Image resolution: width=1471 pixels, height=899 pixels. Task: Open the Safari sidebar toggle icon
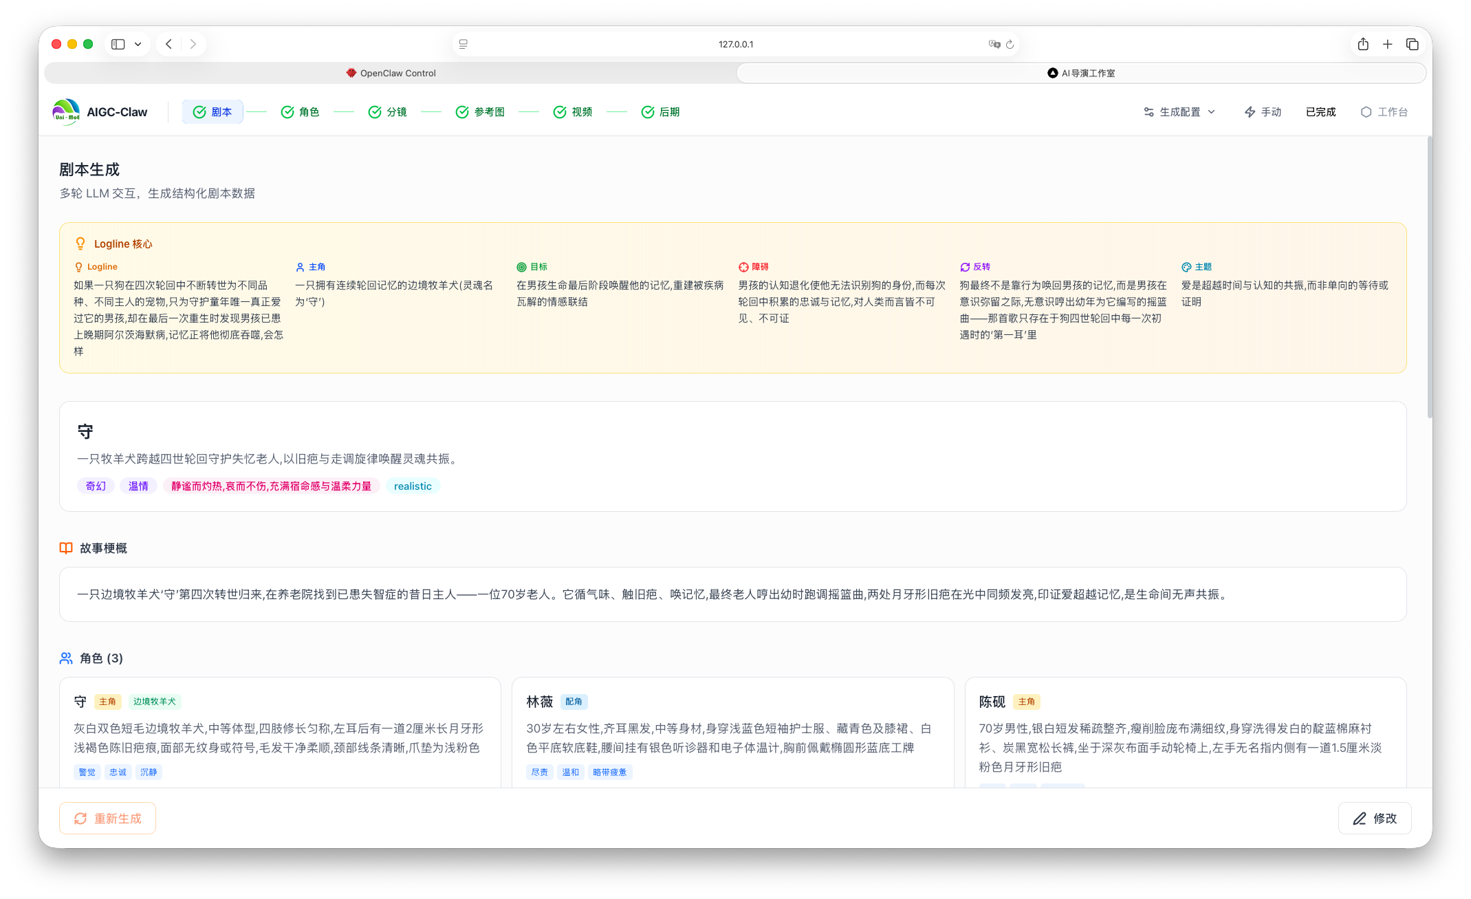pyautogui.click(x=118, y=44)
